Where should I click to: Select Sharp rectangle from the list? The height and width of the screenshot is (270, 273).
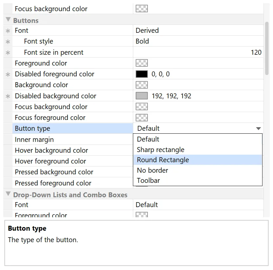(160, 149)
